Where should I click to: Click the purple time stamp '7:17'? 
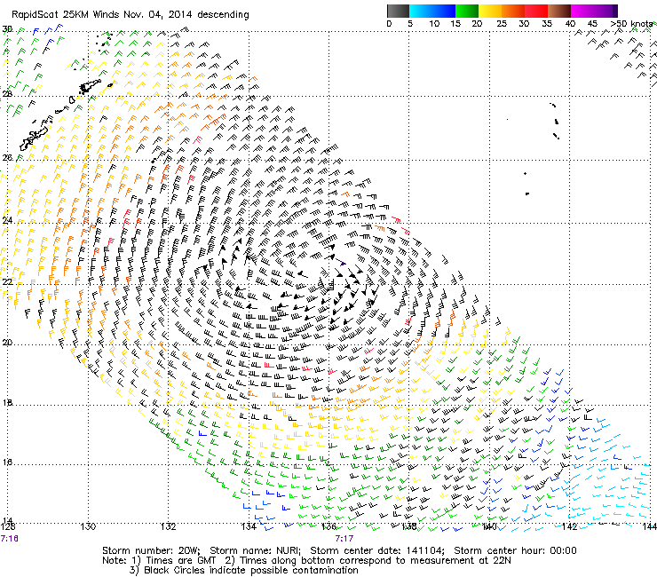click(344, 539)
